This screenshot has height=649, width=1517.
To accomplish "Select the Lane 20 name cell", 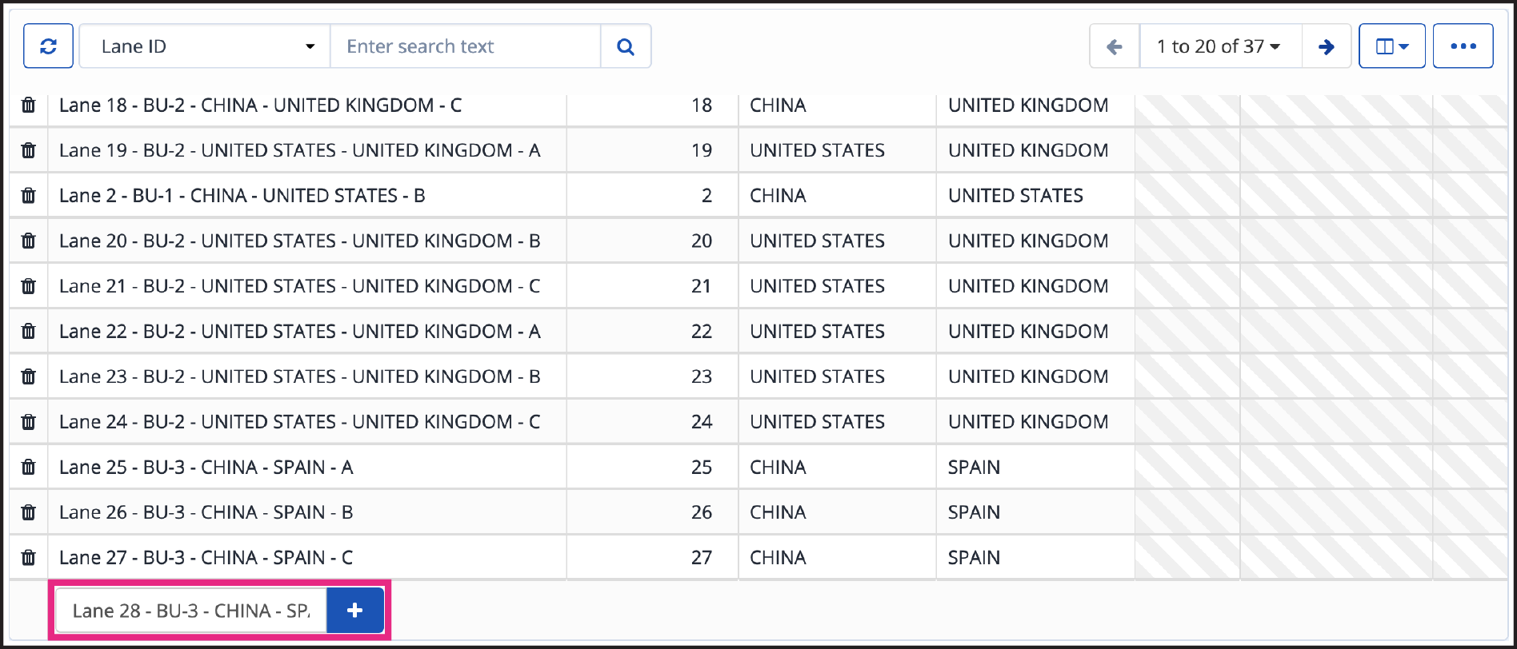I will [307, 241].
